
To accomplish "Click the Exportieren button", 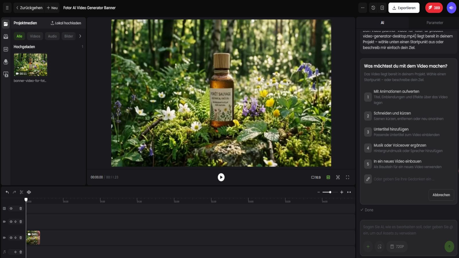I will [x=404, y=8].
